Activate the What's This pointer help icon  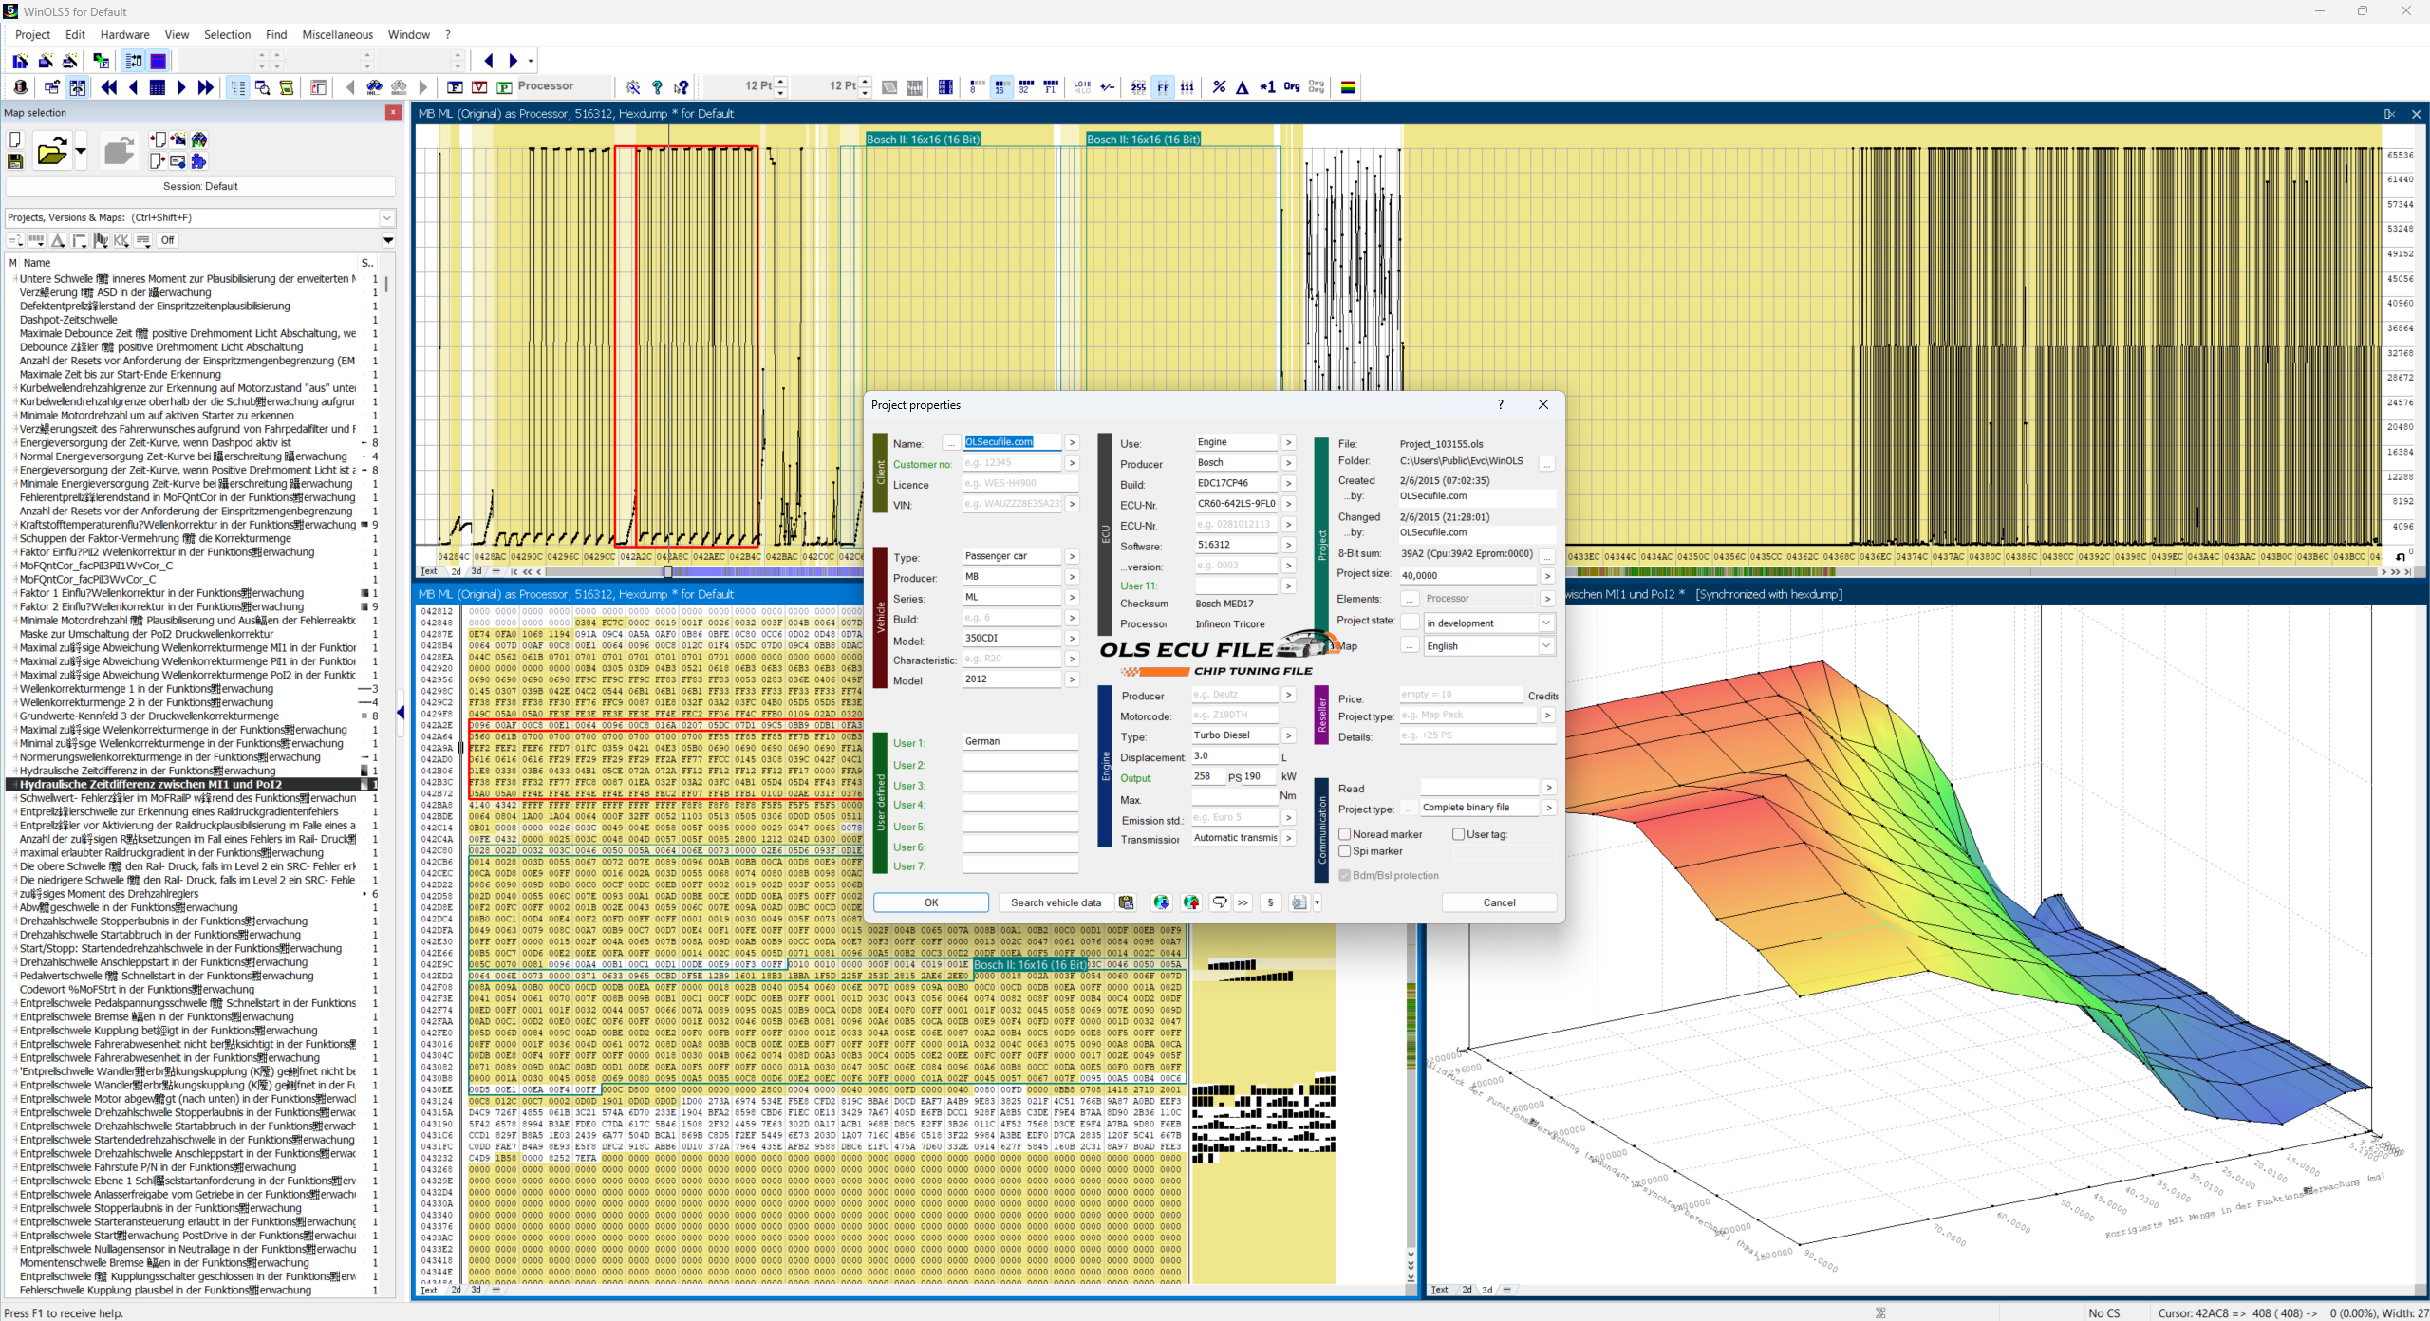682,87
